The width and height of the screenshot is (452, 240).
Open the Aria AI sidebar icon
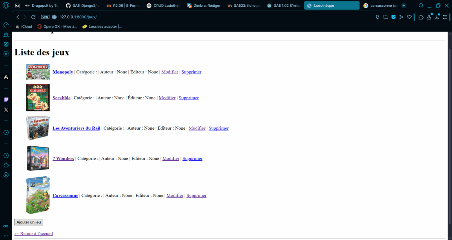click(x=6, y=77)
